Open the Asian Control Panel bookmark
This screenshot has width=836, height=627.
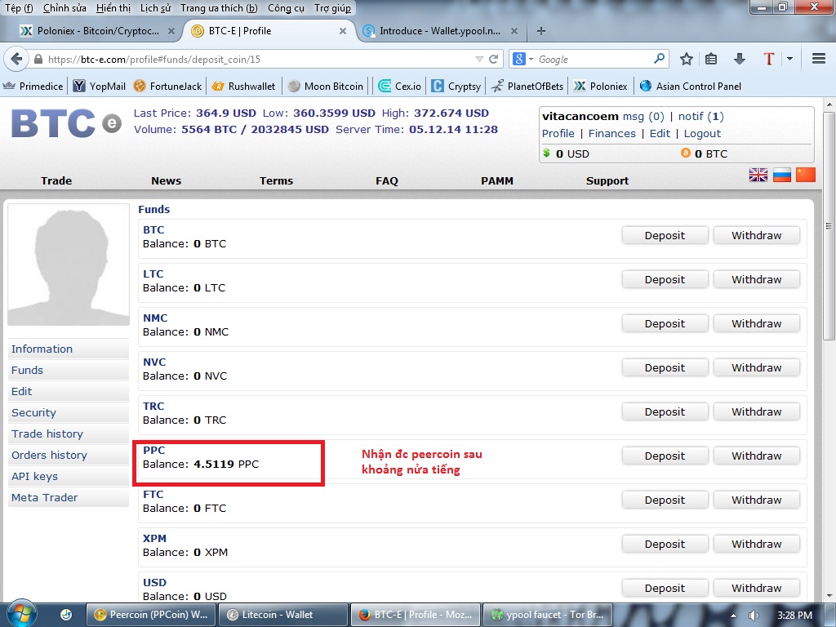click(x=691, y=86)
